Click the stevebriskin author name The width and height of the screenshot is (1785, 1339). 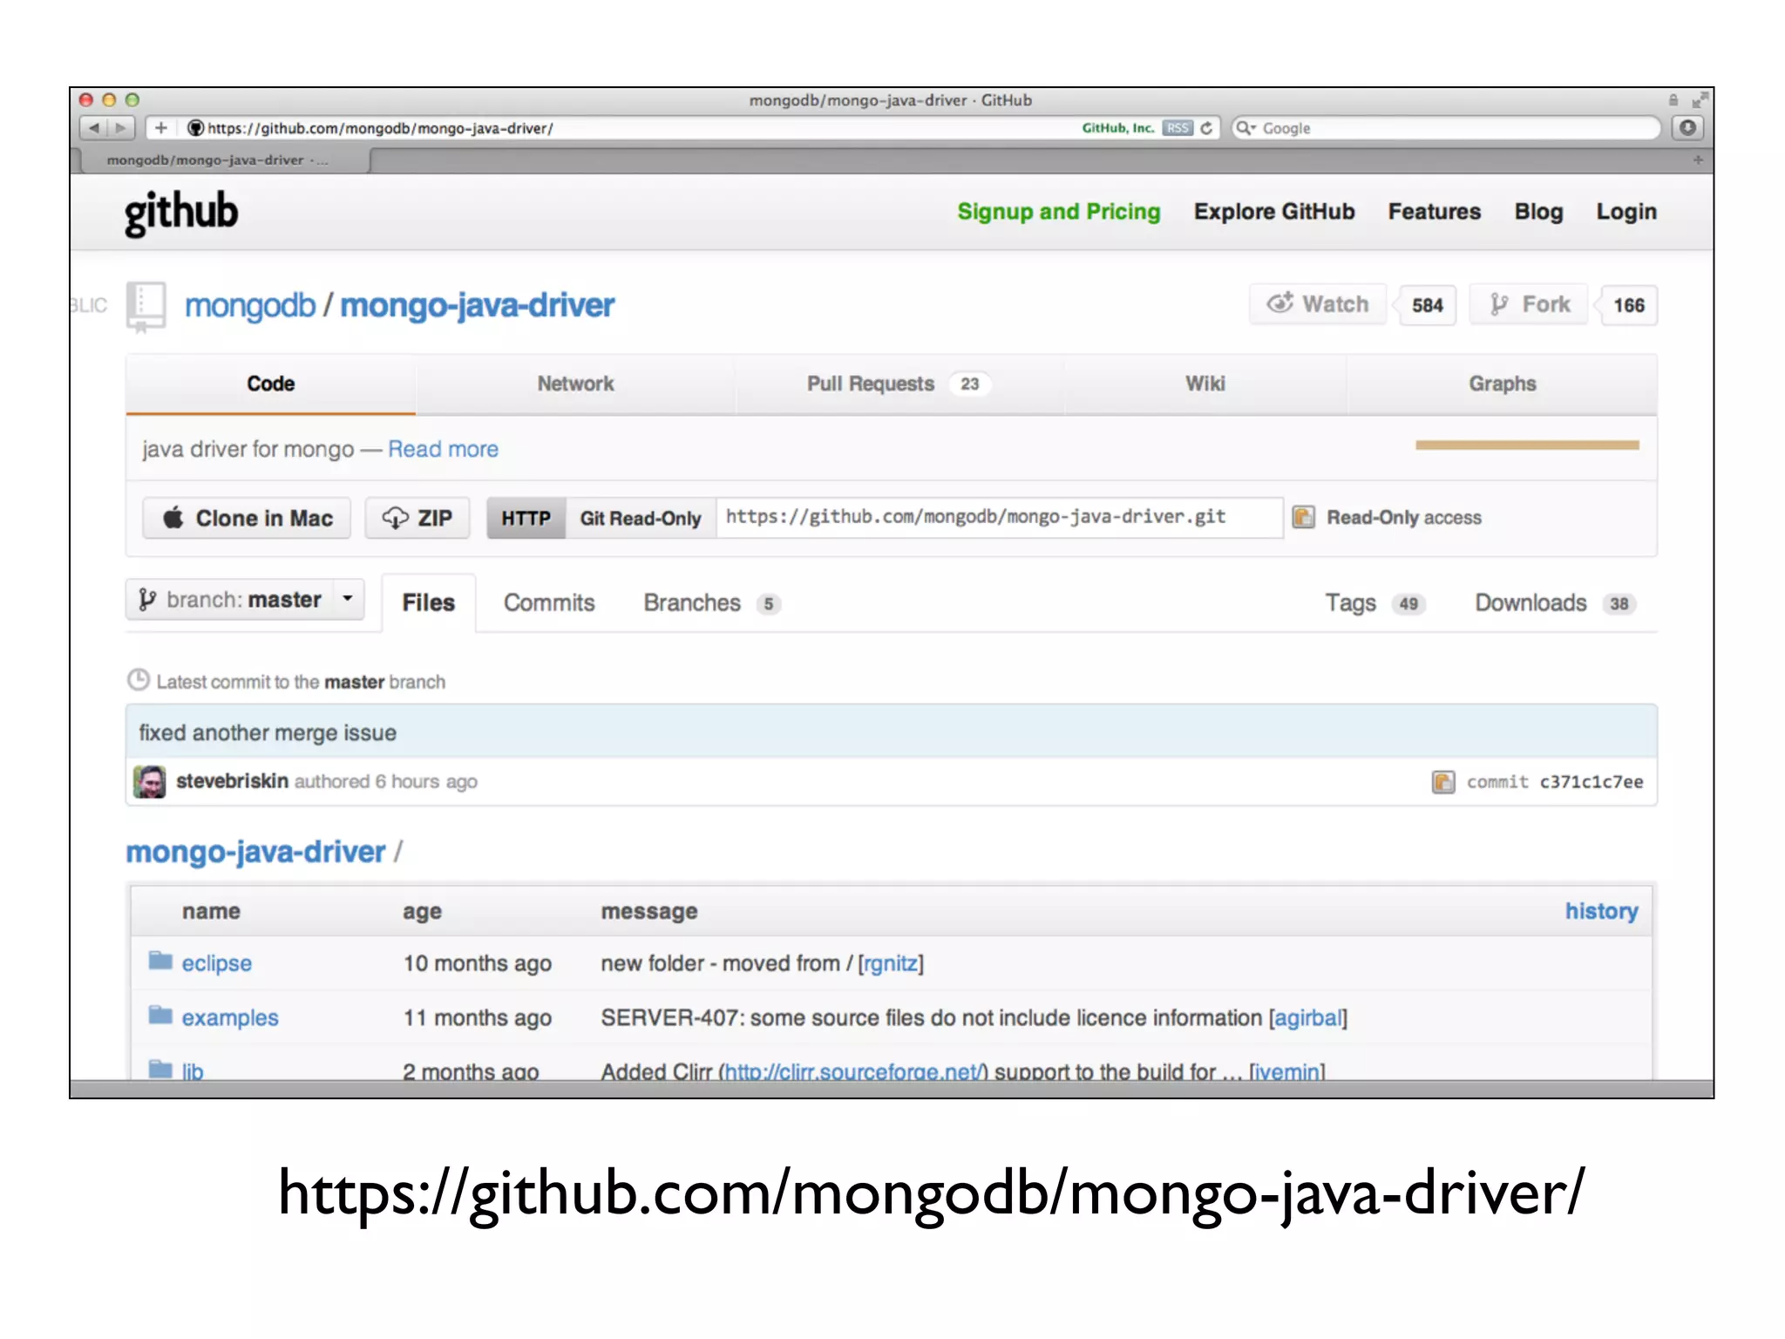232,781
